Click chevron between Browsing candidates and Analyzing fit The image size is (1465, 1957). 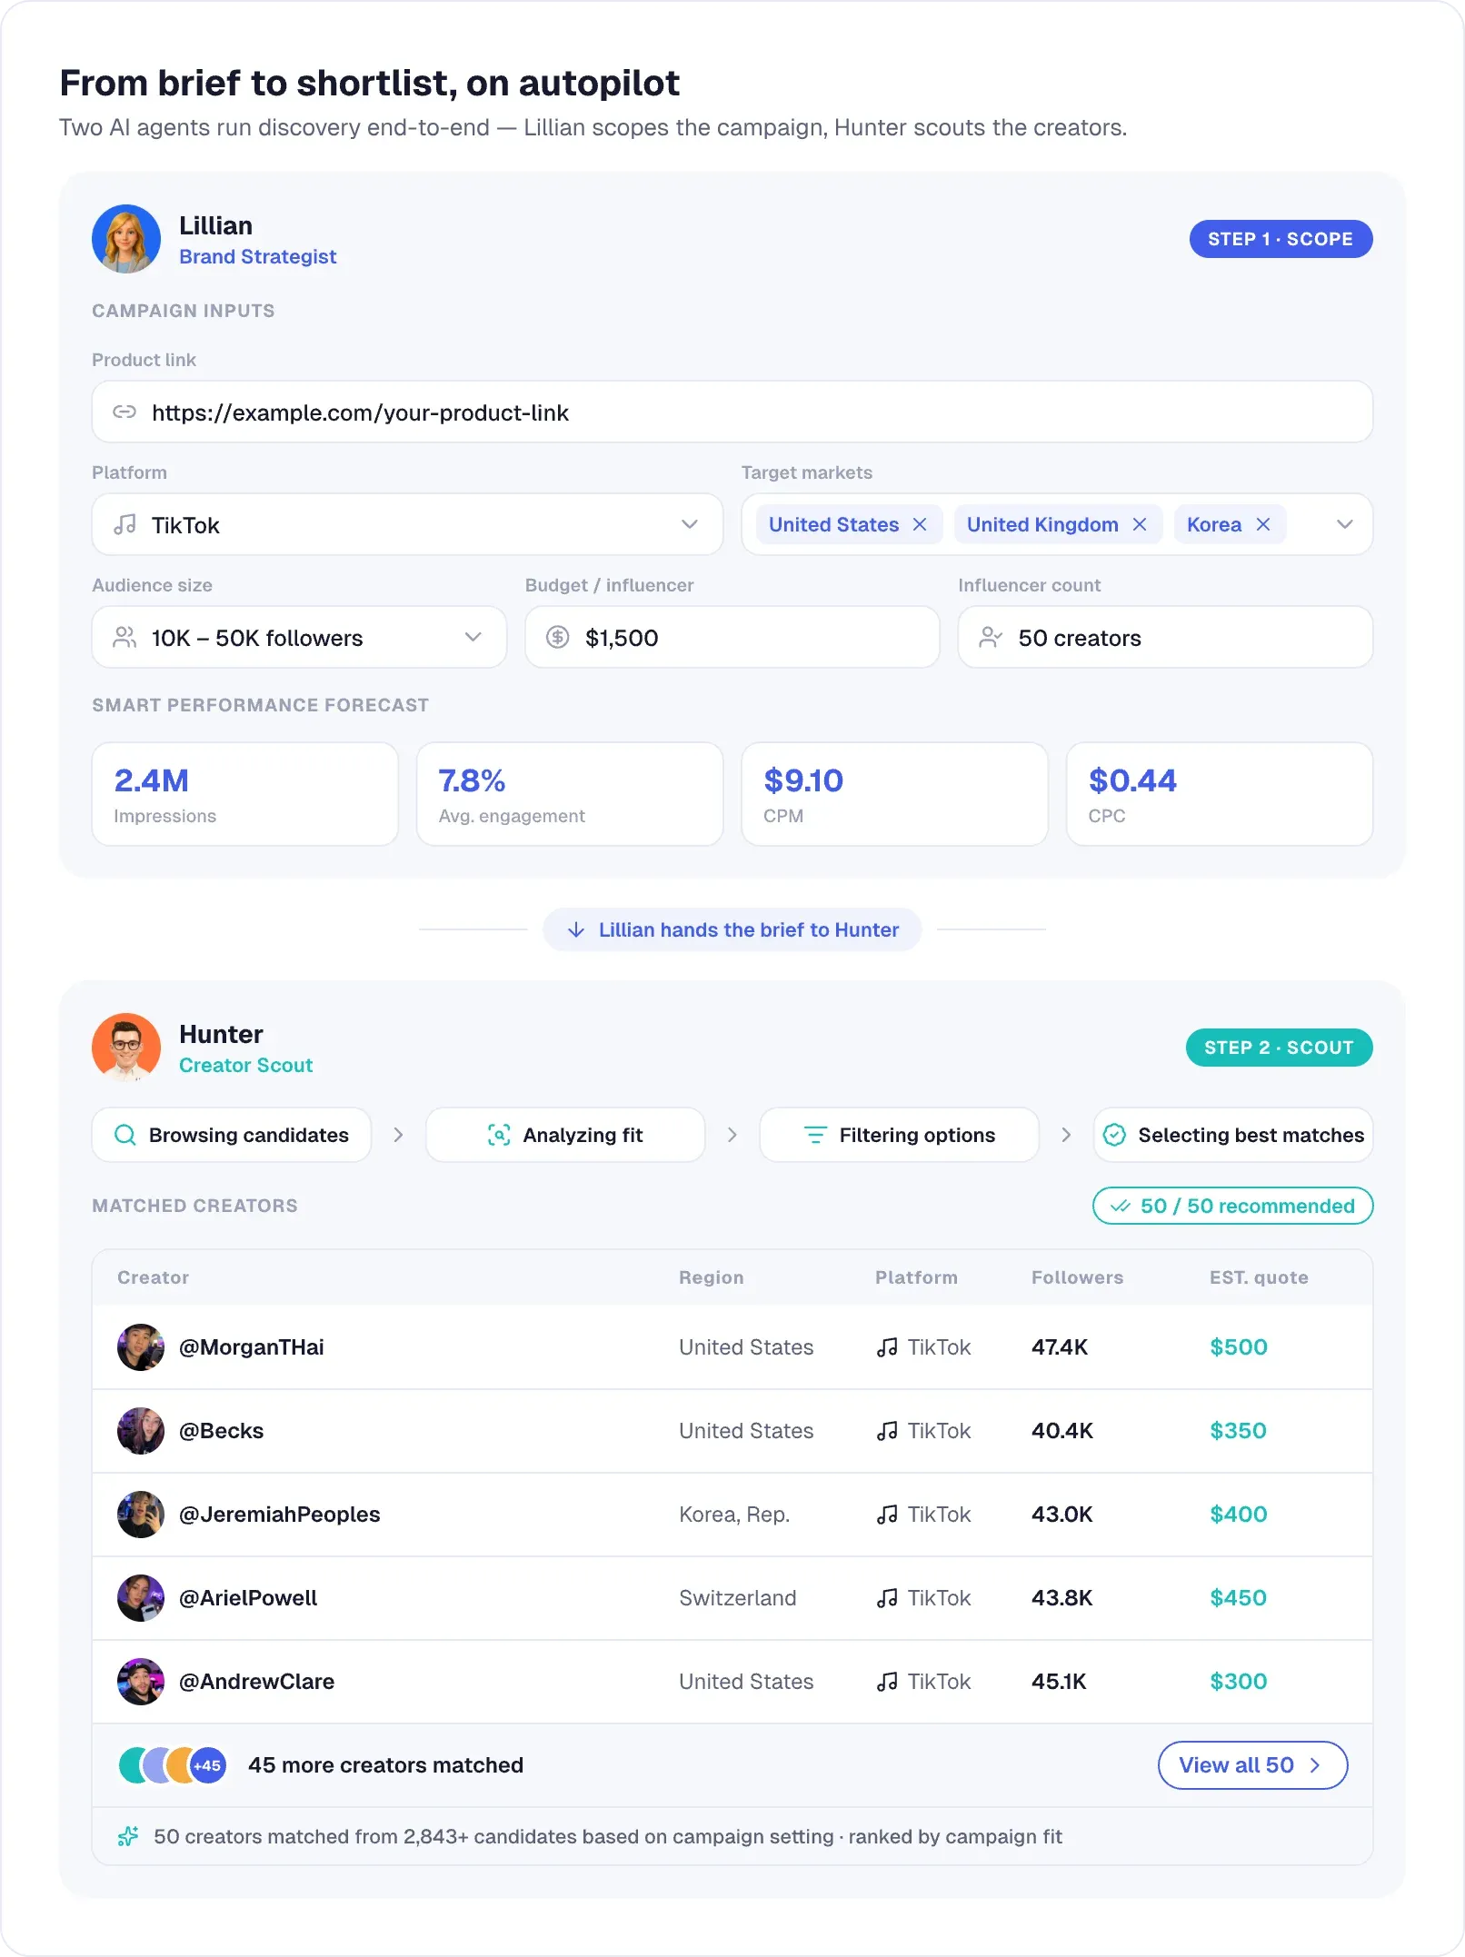pyautogui.click(x=398, y=1135)
